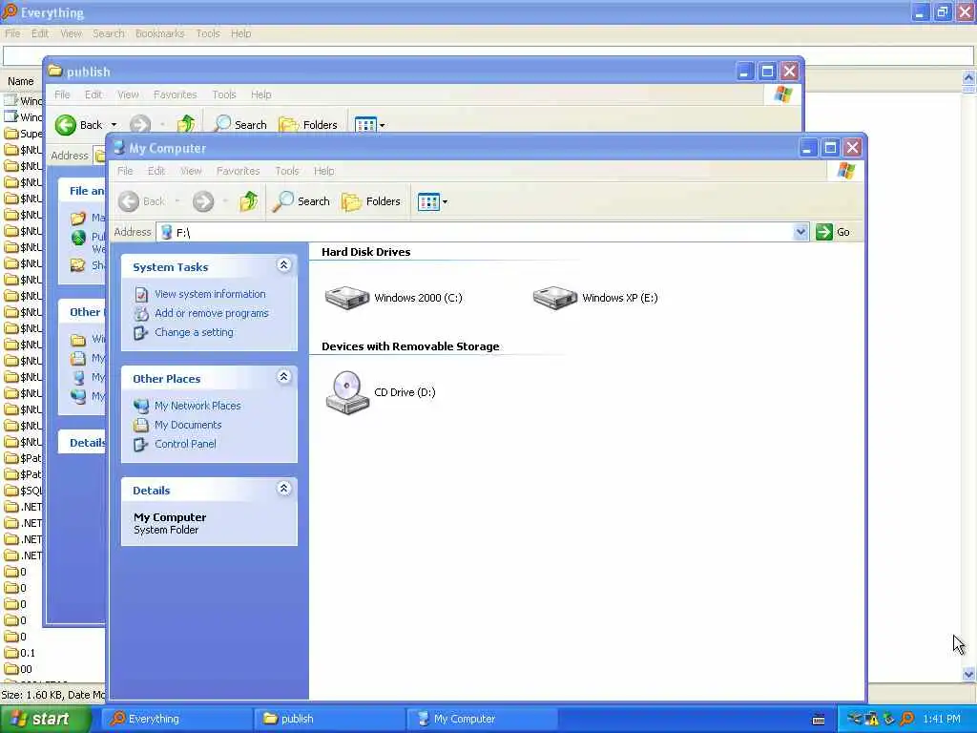
Task: Select the 0.1 folder in Everything list
Action: point(20,653)
